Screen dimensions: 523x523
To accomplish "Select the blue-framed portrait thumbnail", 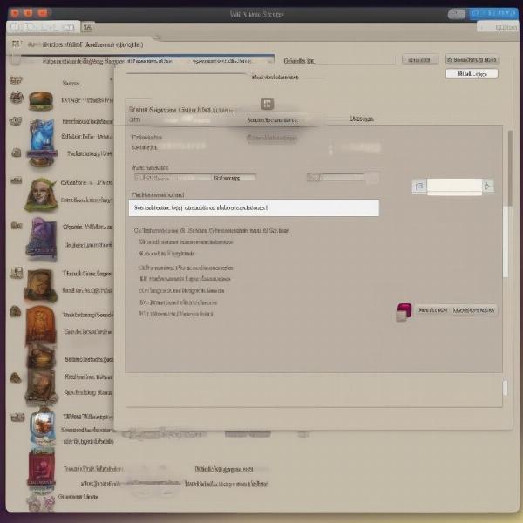I will coord(43,428).
